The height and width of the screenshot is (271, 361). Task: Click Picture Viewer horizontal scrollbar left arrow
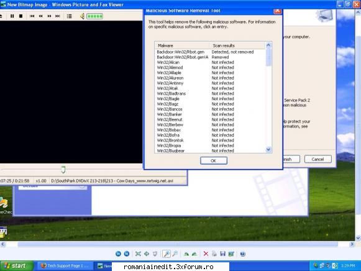pyautogui.click(x=2, y=244)
